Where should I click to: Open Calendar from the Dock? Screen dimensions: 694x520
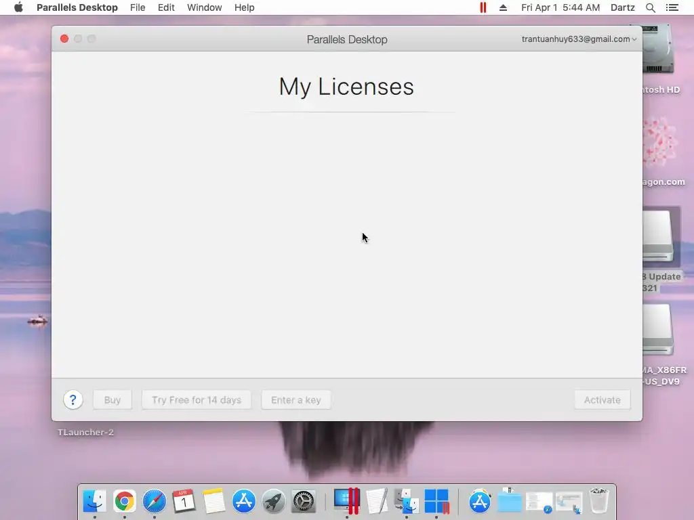[x=184, y=501]
